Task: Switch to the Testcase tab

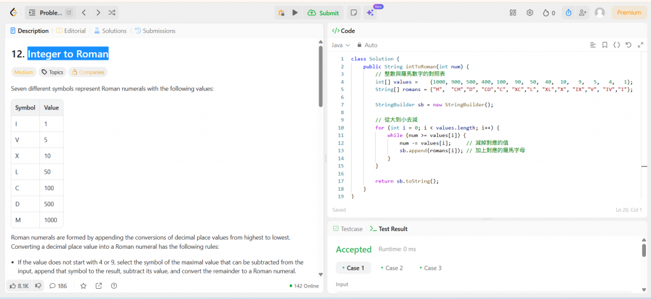Action: 348,229
